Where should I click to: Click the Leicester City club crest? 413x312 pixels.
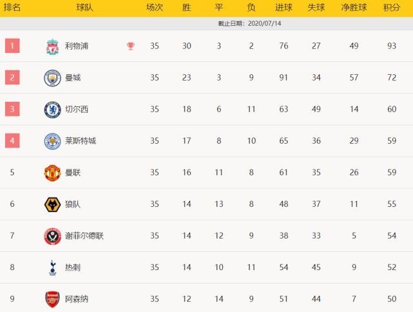[x=52, y=141]
